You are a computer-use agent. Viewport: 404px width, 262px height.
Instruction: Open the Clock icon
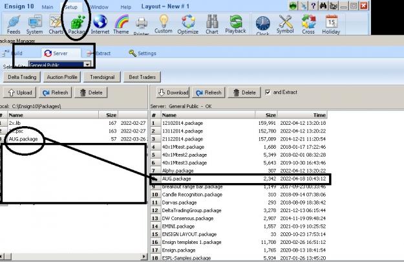click(x=263, y=25)
